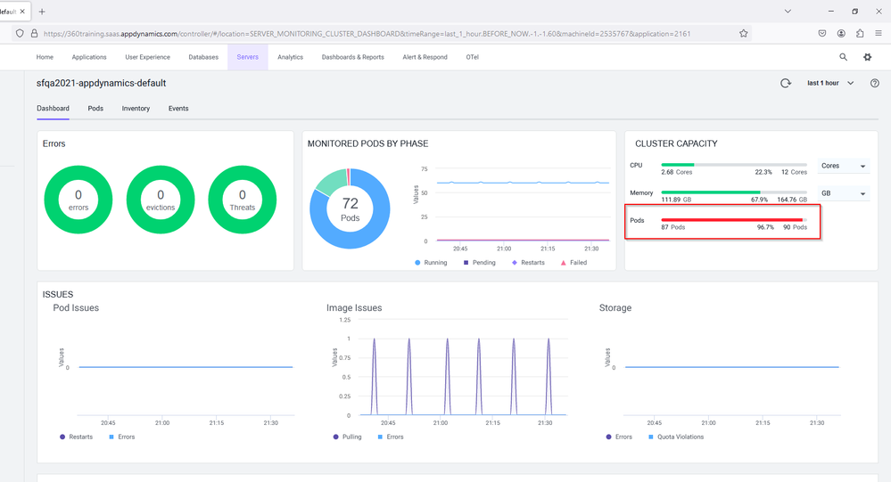The height and width of the screenshot is (482, 891).
Task: Open the settings gear menu
Action: [x=867, y=57]
